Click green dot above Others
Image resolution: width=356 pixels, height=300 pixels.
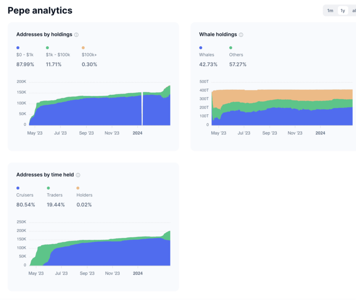[231, 48]
